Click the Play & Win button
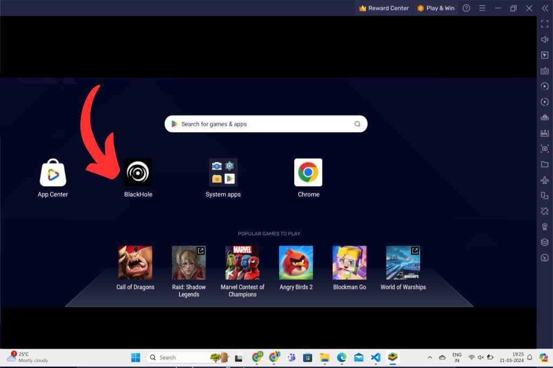This screenshot has width=553, height=368. [x=436, y=8]
